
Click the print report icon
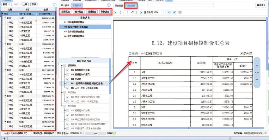(180, 12)
